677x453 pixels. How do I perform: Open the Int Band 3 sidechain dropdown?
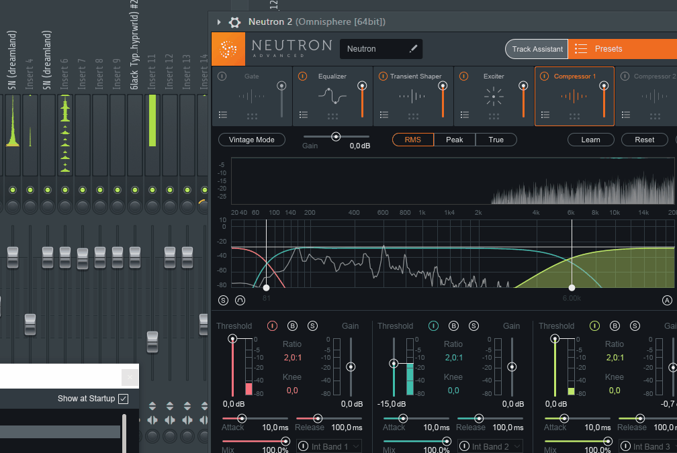647,446
